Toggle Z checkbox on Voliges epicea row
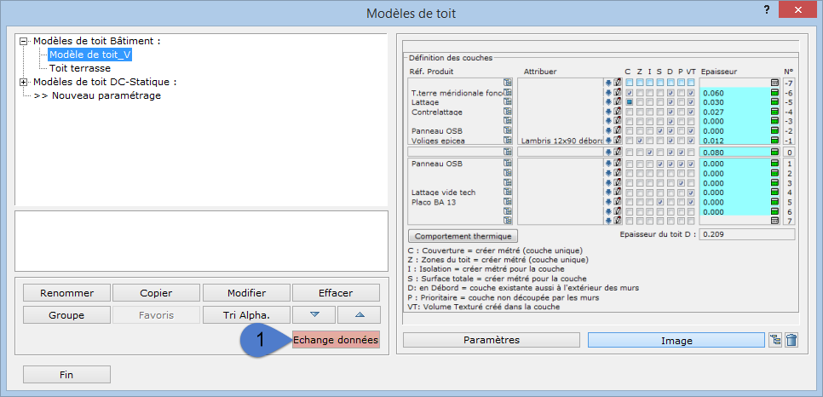Screen dimensions: 823x397 (x=639, y=141)
